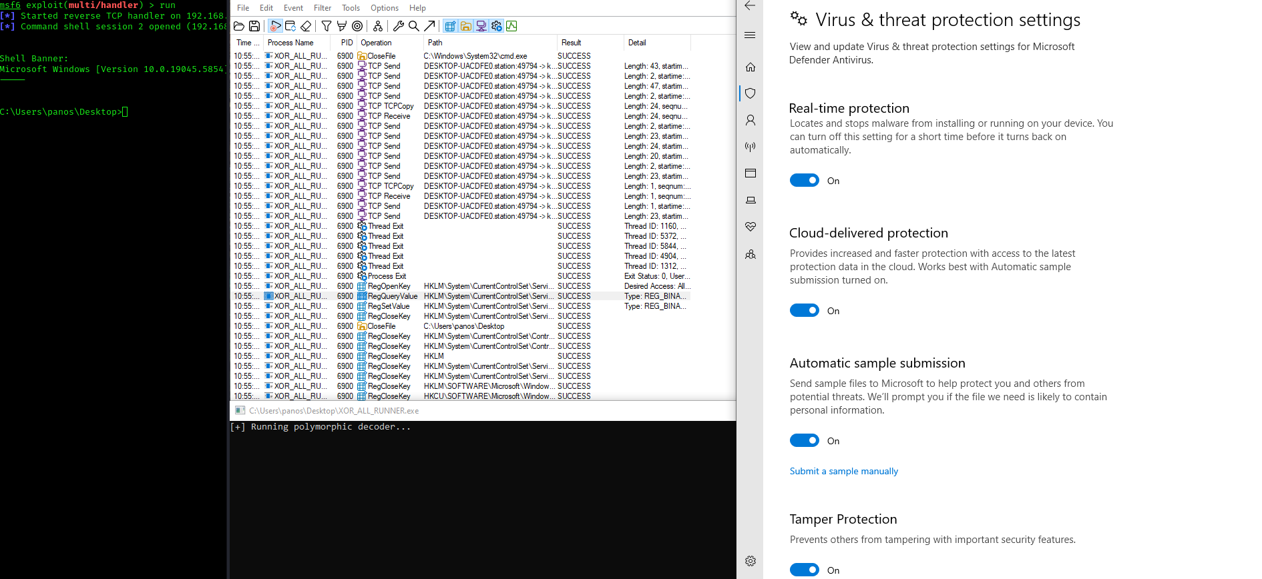1262x579 pixels.
Task: Open Device security laptop icon
Action: (751, 200)
